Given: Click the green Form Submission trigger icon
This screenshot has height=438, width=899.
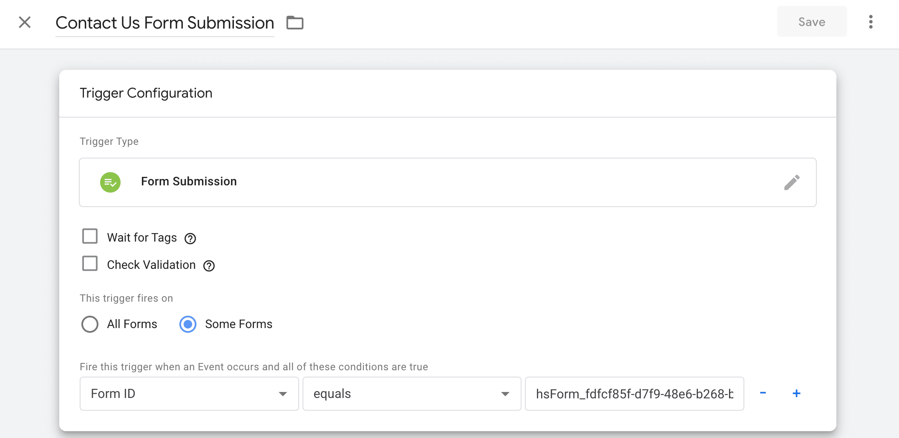Looking at the screenshot, I should 110,182.
